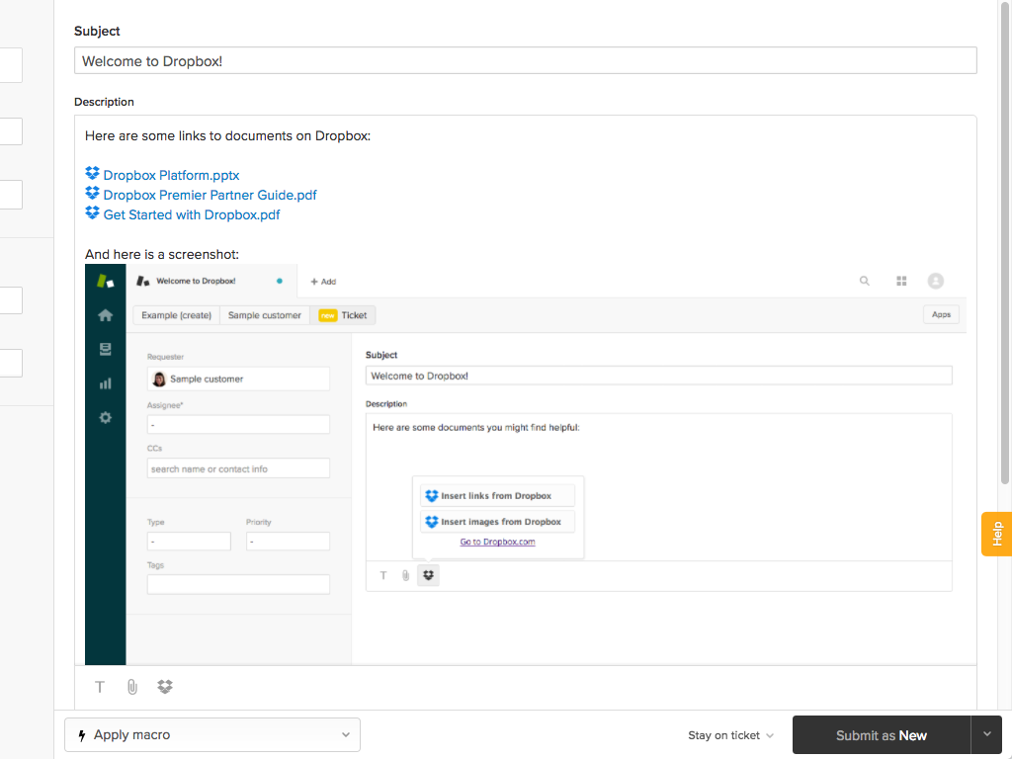
Task: Click the home icon in the embedded screenshot sidebar
Action: tap(105, 315)
